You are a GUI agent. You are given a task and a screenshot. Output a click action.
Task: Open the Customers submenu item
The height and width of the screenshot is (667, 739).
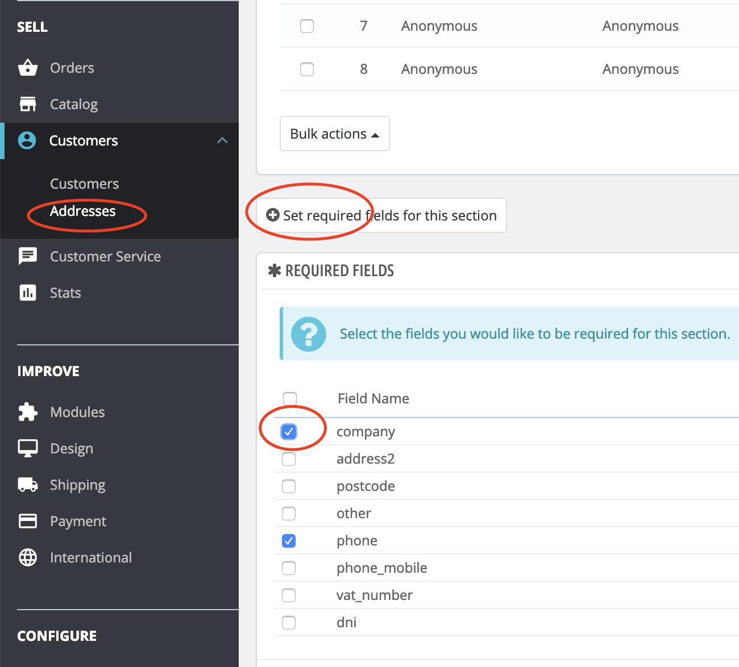84,184
